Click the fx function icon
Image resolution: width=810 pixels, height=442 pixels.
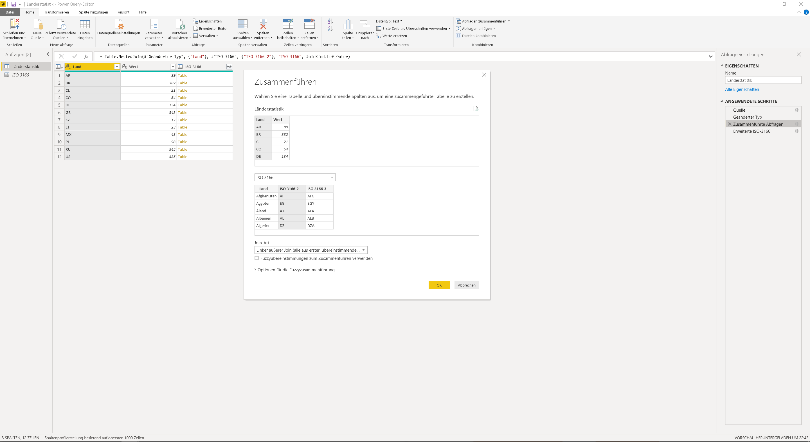tap(86, 56)
